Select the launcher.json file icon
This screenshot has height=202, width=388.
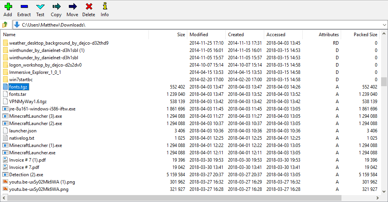[5, 131]
